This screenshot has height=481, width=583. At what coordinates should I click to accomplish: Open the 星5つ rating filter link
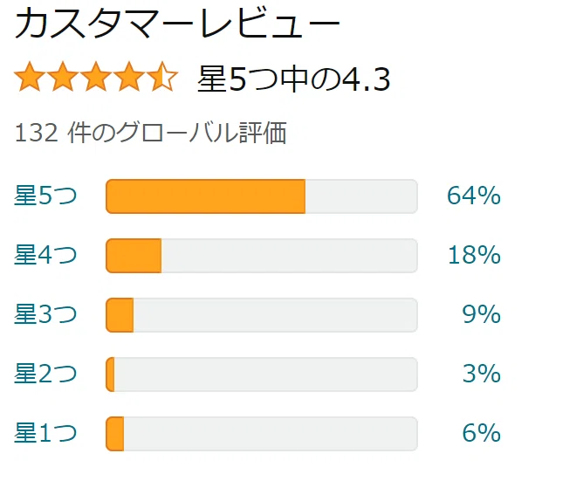point(45,196)
